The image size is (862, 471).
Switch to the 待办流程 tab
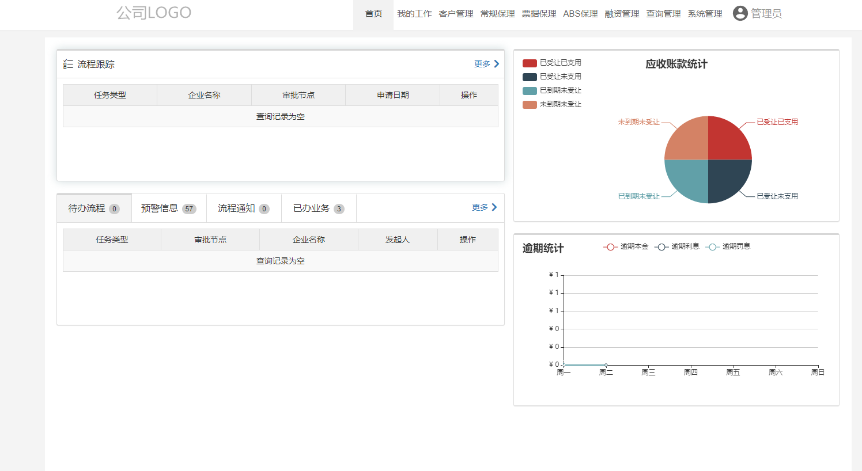pyautogui.click(x=94, y=208)
